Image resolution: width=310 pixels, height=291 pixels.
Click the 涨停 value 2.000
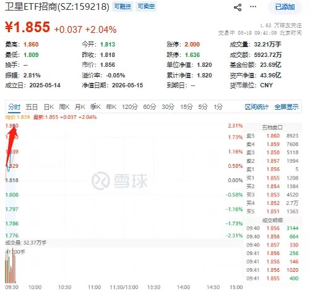pyautogui.click(x=192, y=45)
